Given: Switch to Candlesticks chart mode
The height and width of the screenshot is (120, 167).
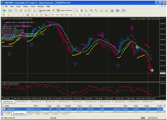Looking at the screenshot, I should [x=82, y=10].
